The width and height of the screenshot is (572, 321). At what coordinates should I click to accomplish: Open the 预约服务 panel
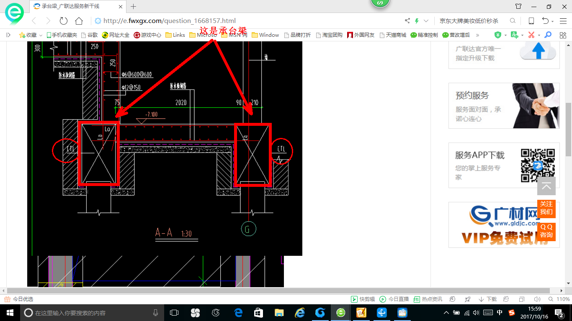(504, 106)
